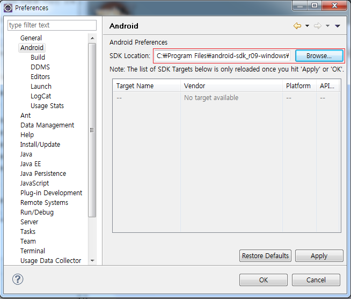Viewport: 351px width, 299px height.
Task: Click Restore Defaults button
Action: coord(265,255)
